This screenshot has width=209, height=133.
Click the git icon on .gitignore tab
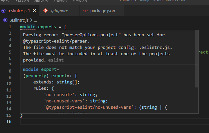[x=45, y=11]
